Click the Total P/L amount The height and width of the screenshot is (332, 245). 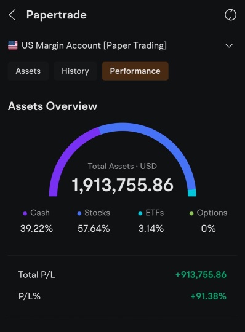coord(201,275)
